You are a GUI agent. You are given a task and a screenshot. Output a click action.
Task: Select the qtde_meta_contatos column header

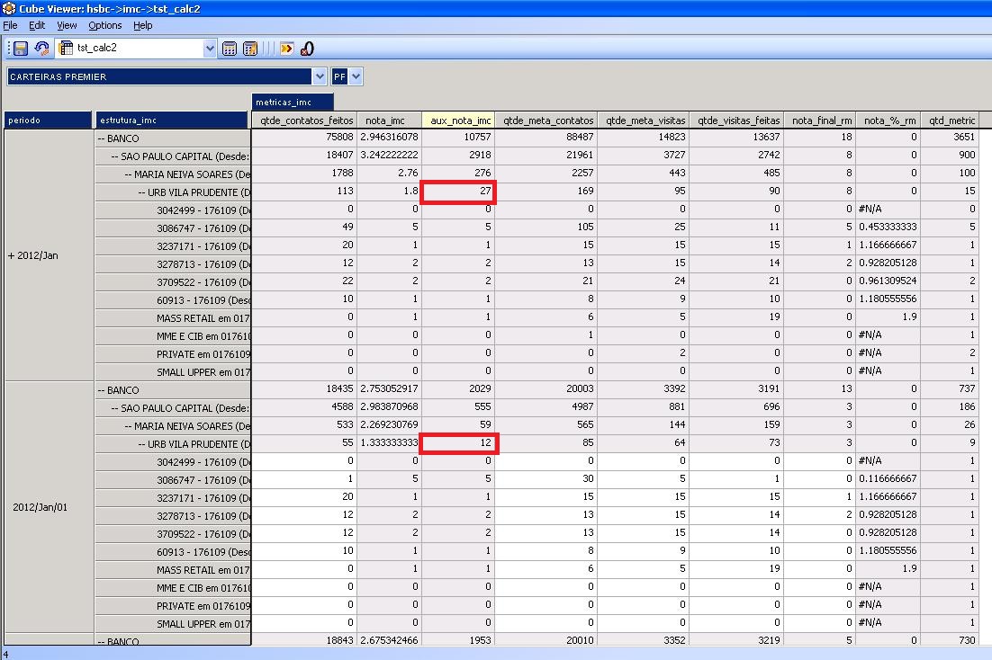pyautogui.click(x=546, y=120)
